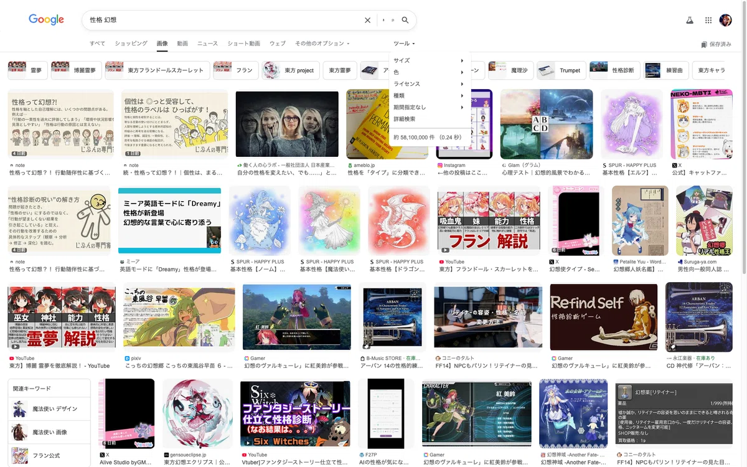The width and height of the screenshot is (747, 467).
Task: Switch to the ショッピング tab
Action: coord(131,44)
